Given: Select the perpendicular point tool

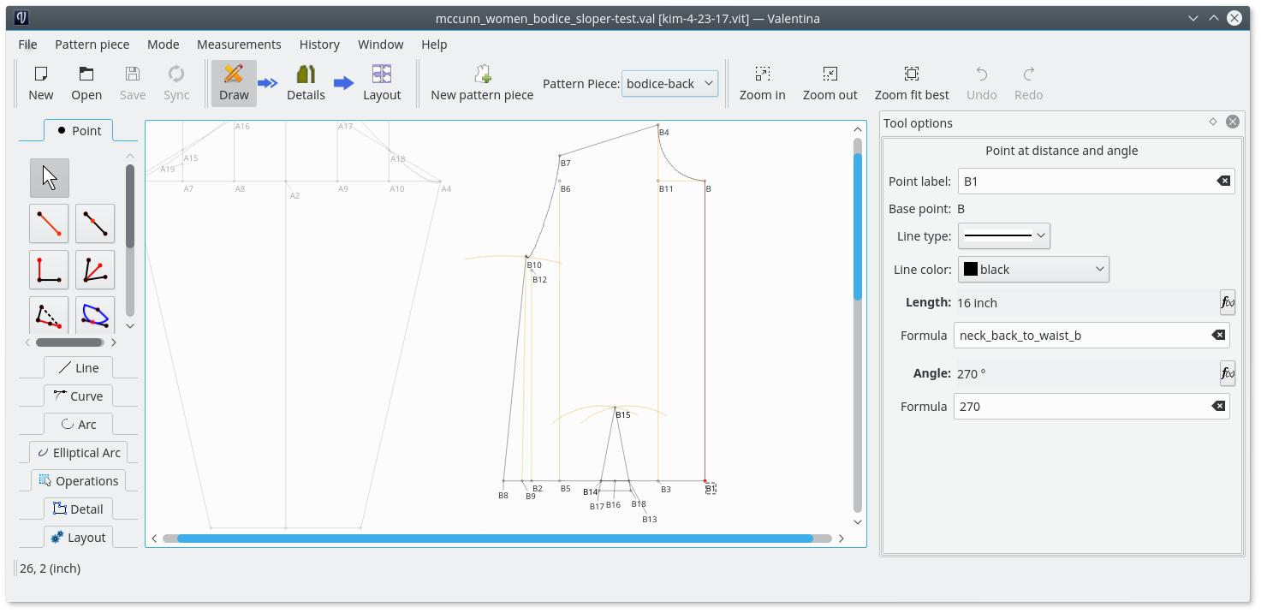Looking at the screenshot, I should click(x=49, y=270).
